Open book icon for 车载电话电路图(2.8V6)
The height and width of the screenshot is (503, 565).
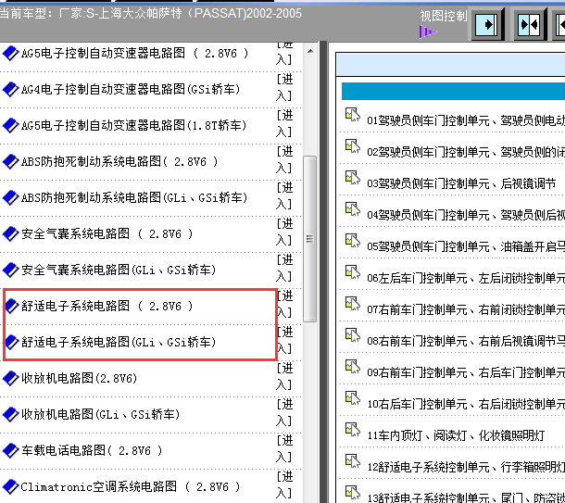[x=10, y=450]
